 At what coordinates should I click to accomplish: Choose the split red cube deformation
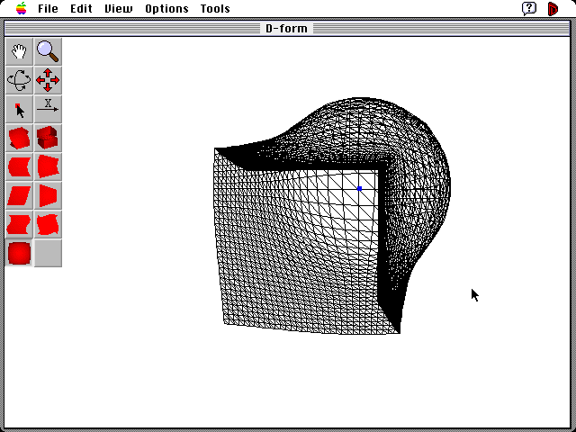(x=48, y=138)
